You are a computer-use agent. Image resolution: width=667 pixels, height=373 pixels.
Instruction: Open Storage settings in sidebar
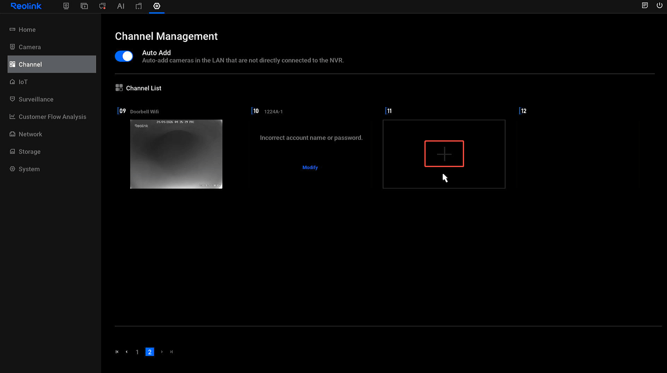point(52,152)
